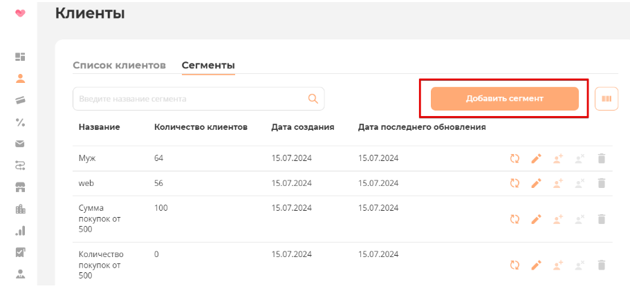Open the bar chart analytics sidebar icon
630x302 pixels.
pos(20,231)
